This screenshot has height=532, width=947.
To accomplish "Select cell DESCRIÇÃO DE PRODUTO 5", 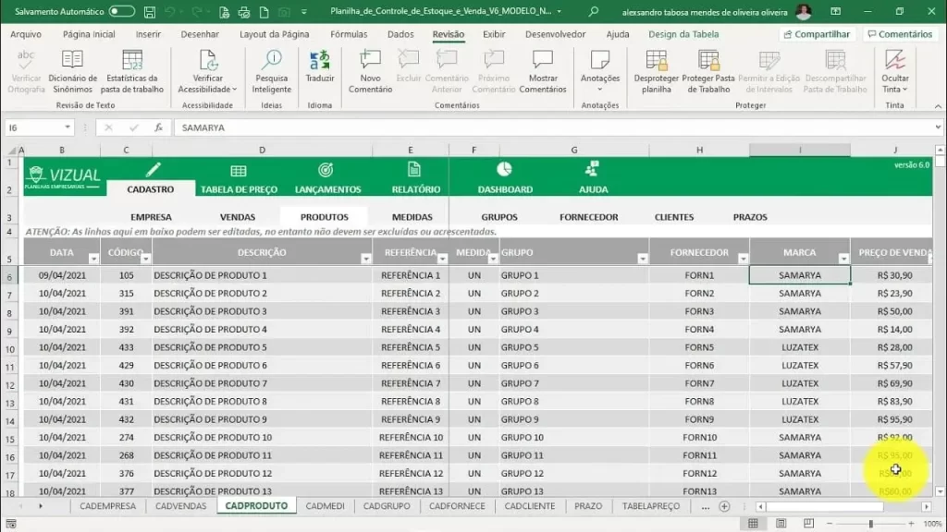I will click(262, 347).
